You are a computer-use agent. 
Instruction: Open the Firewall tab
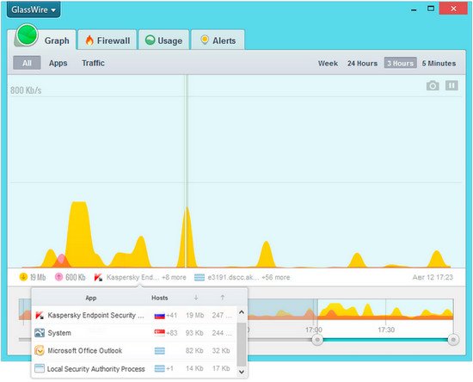tap(107, 40)
